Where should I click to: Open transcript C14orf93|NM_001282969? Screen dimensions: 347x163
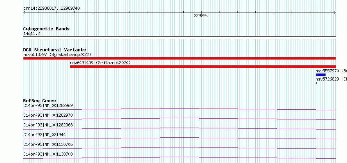(48, 105)
